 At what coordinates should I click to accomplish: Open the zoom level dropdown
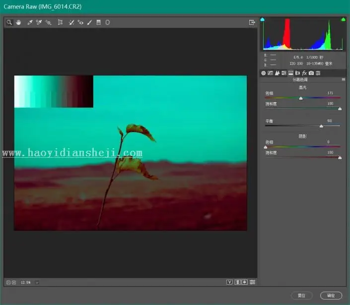pyautogui.click(x=37, y=283)
